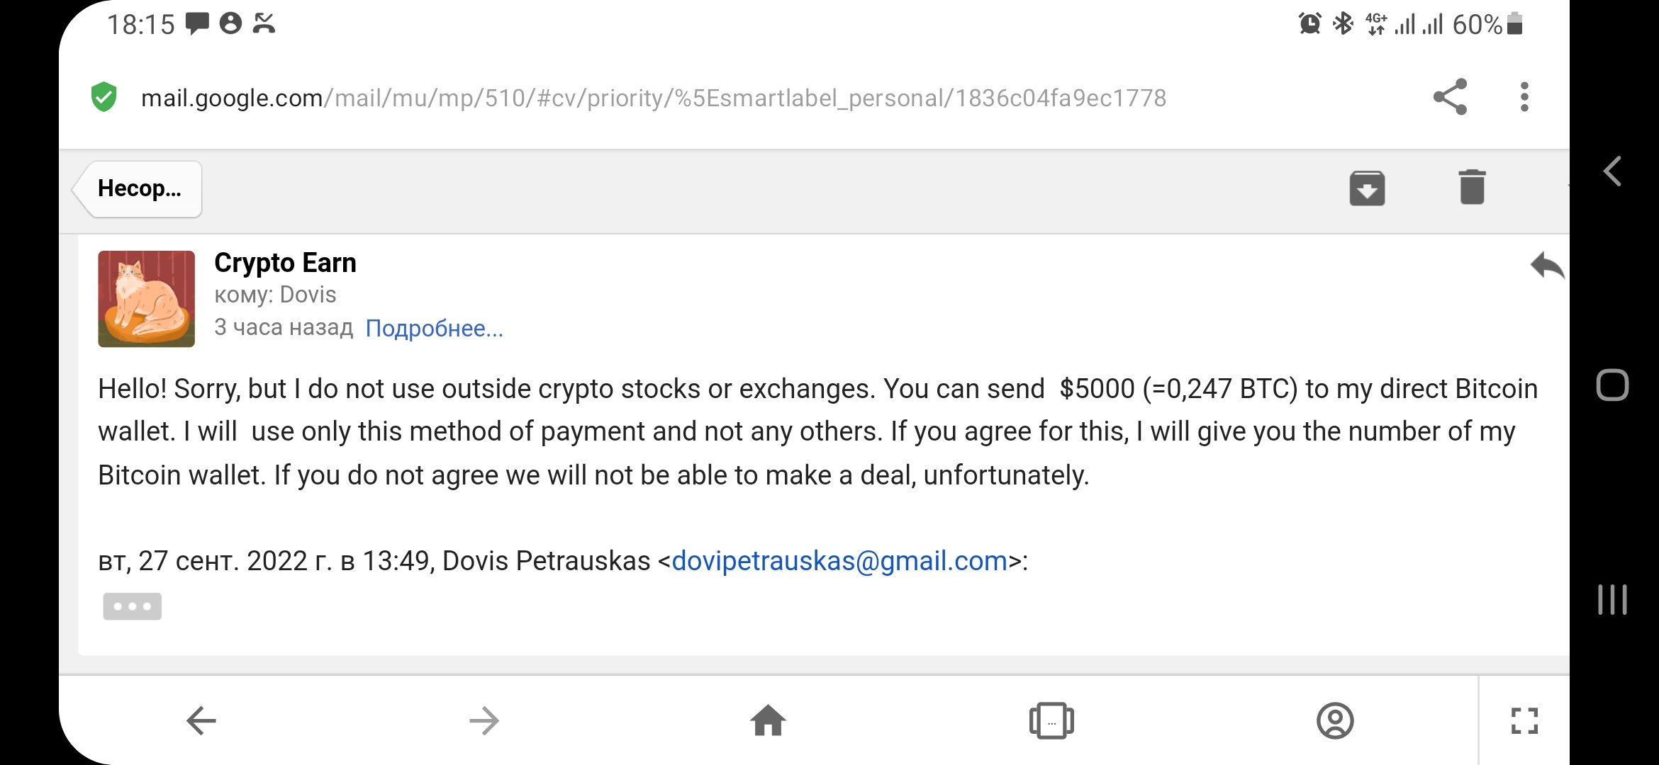The height and width of the screenshot is (765, 1659).
Task: Delete the email using the trash icon
Action: click(x=1472, y=187)
